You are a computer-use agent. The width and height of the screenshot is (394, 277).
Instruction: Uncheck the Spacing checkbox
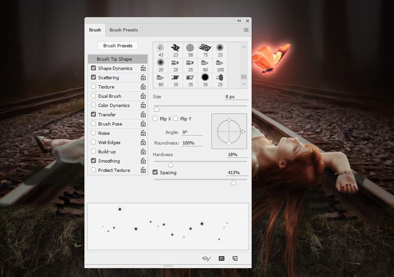pyautogui.click(x=155, y=172)
